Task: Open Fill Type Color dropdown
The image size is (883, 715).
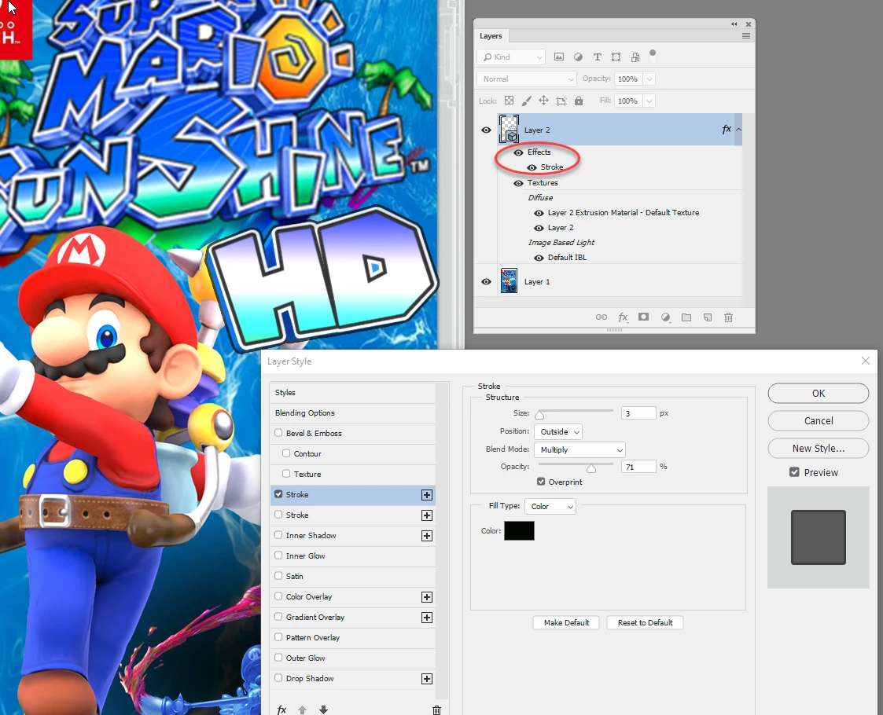Action: 550,506
